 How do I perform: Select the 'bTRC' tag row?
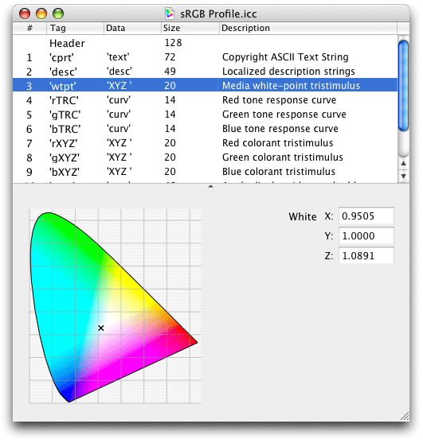click(x=206, y=129)
